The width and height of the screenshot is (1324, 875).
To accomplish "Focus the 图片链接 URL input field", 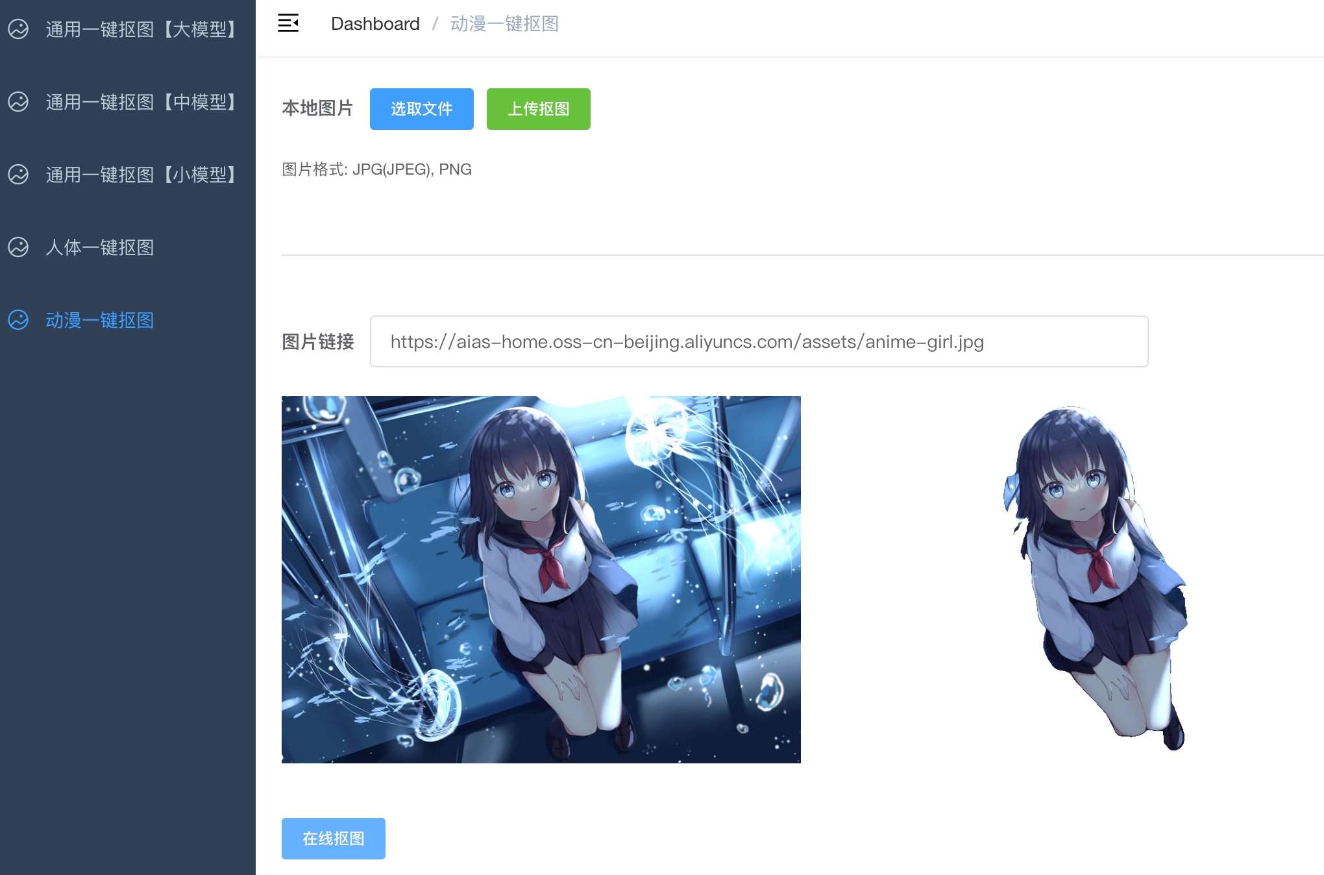I will click(758, 341).
